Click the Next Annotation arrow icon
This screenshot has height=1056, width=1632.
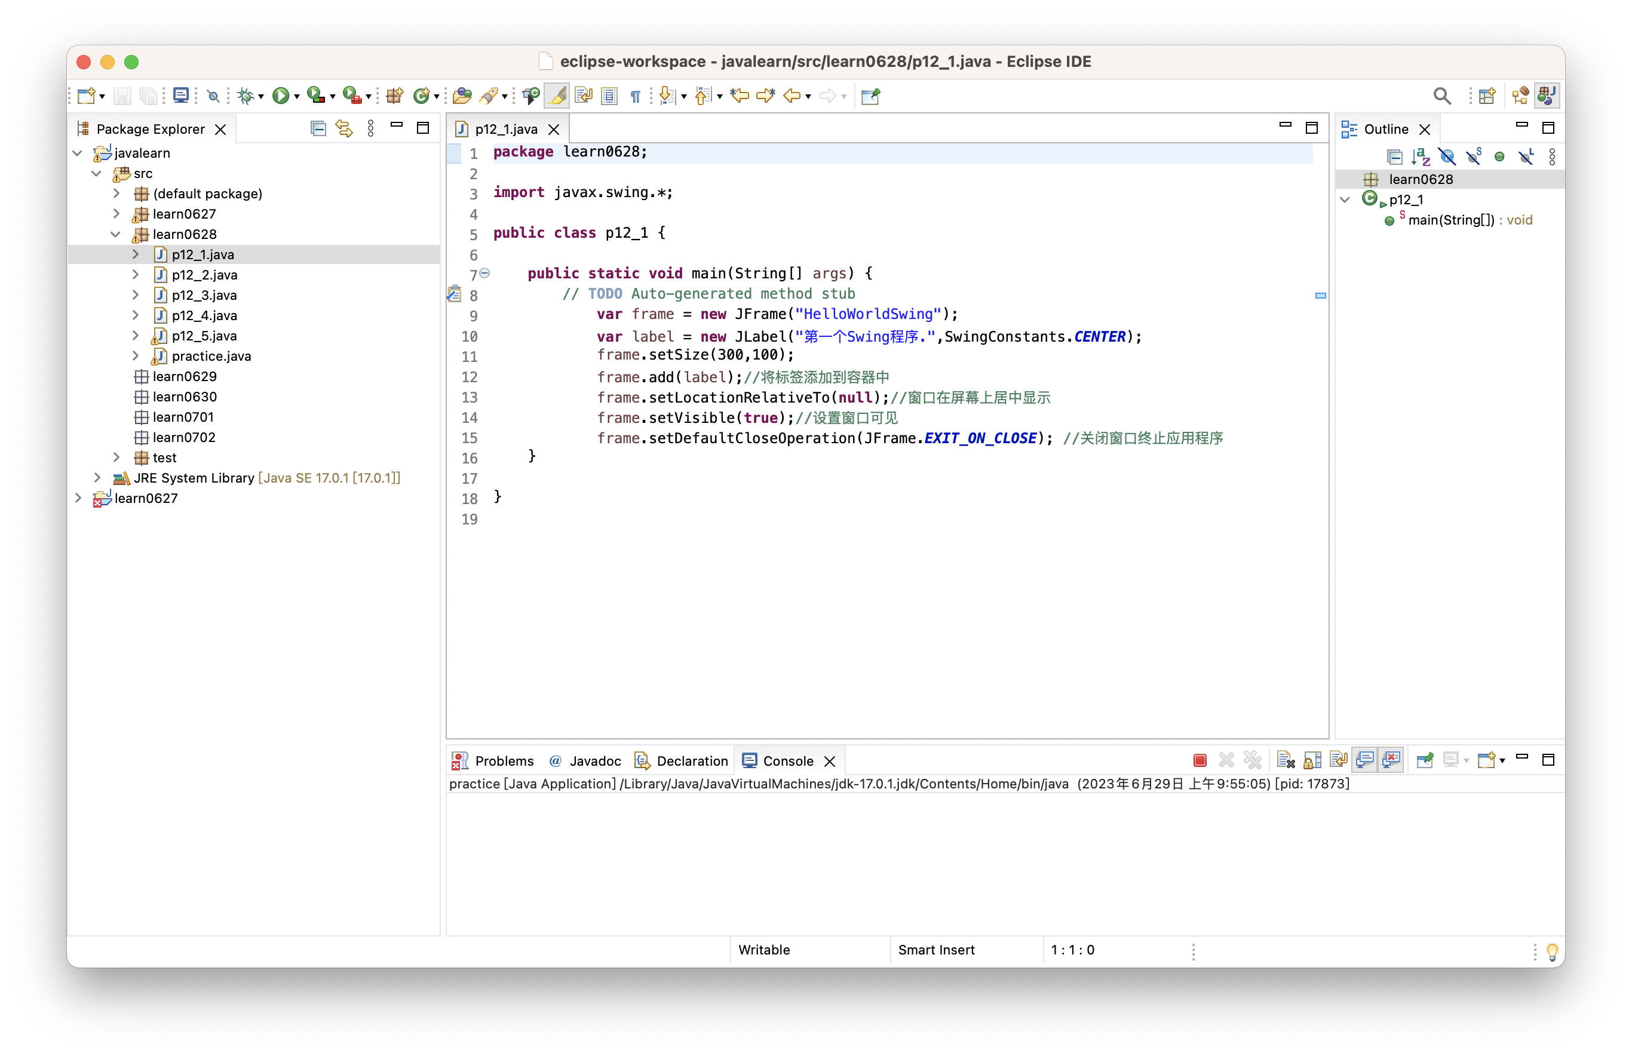pyautogui.click(x=667, y=96)
